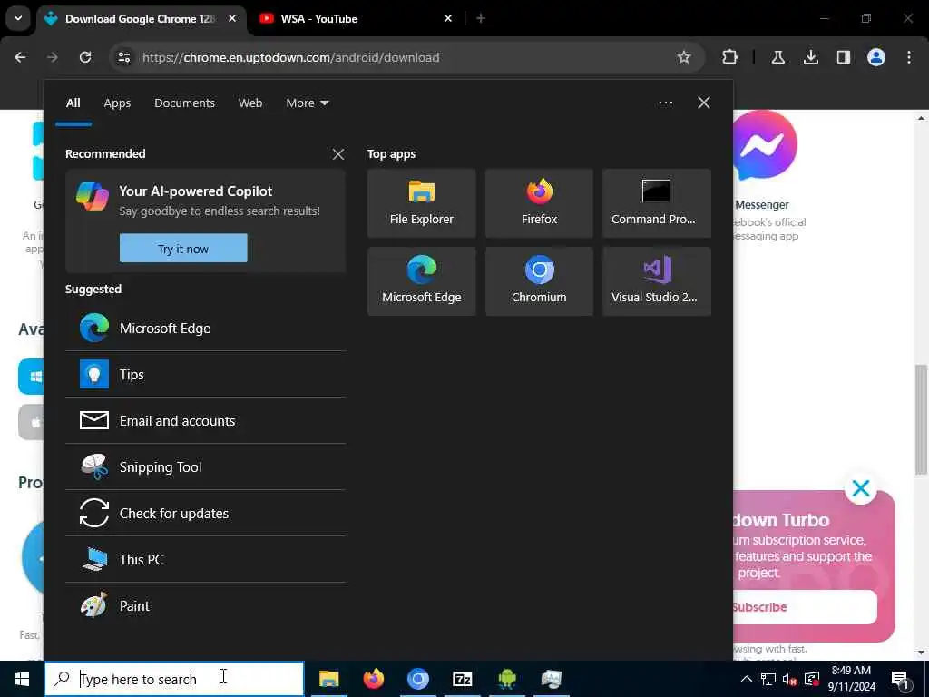
Task: Open the clock showing 8:49 AM
Action: point(851,679)
